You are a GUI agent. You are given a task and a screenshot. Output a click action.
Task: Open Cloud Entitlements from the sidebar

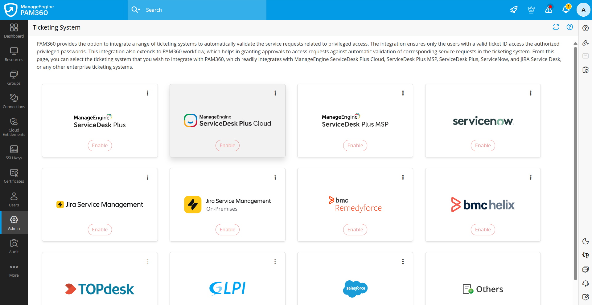coord(14,127)
